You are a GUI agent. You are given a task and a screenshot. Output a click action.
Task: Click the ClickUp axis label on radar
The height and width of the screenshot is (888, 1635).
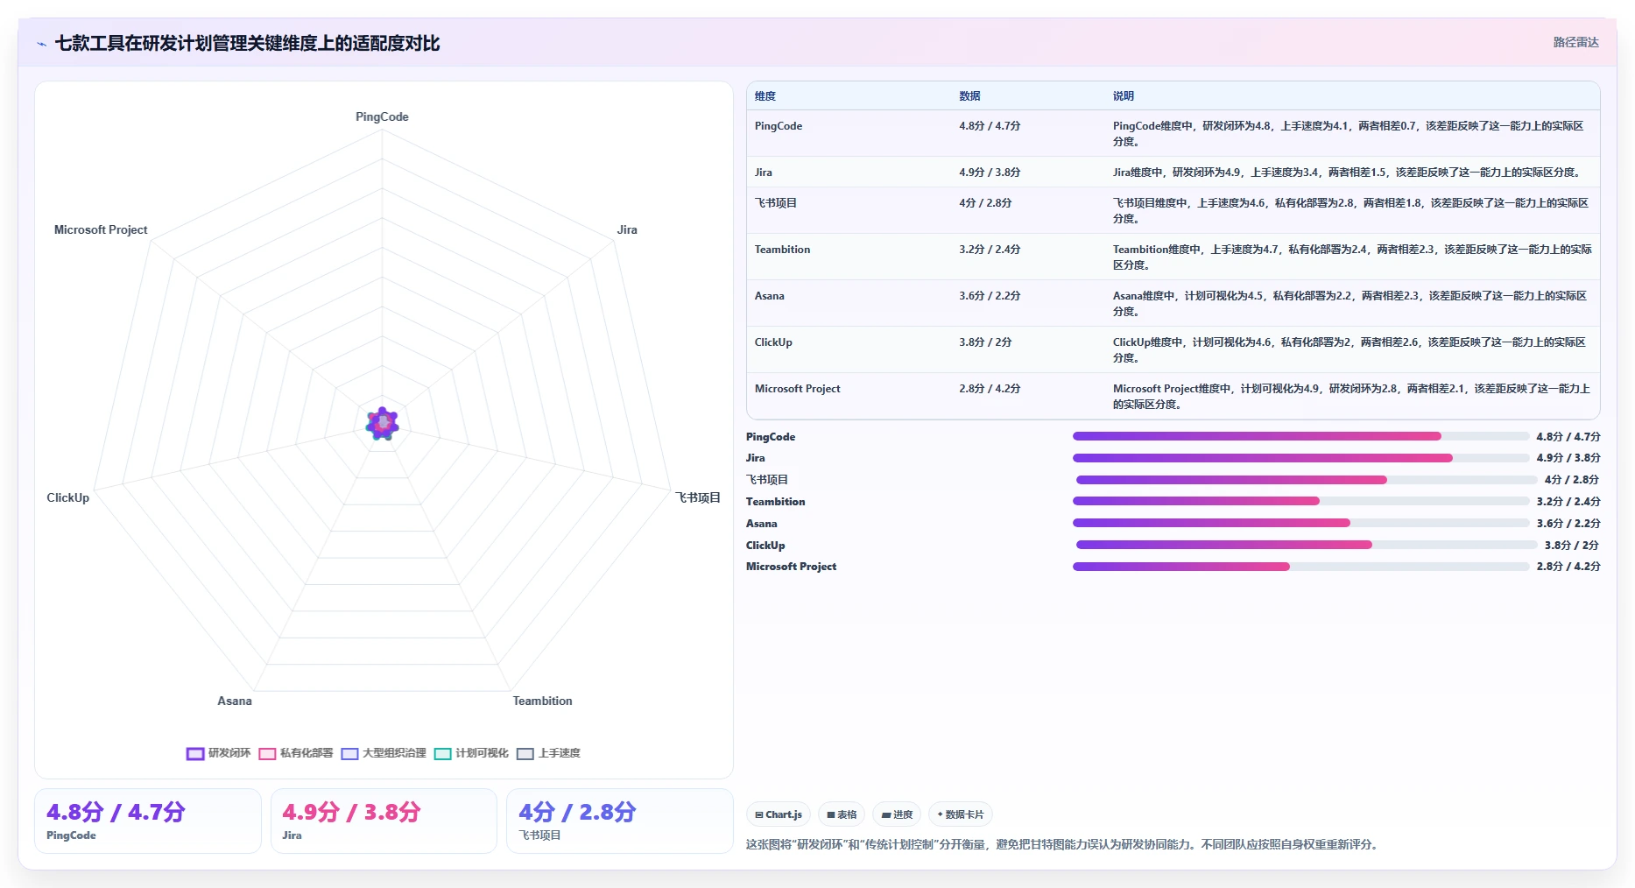point(68,497)
